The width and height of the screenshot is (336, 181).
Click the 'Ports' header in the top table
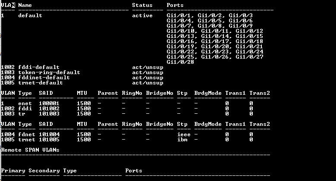tap(175, 5)
